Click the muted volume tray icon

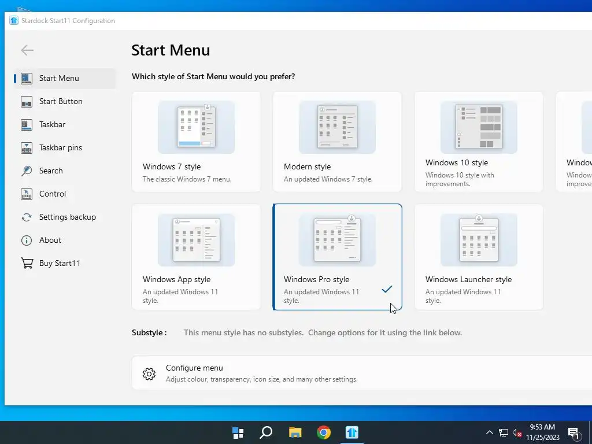point(517,432)
